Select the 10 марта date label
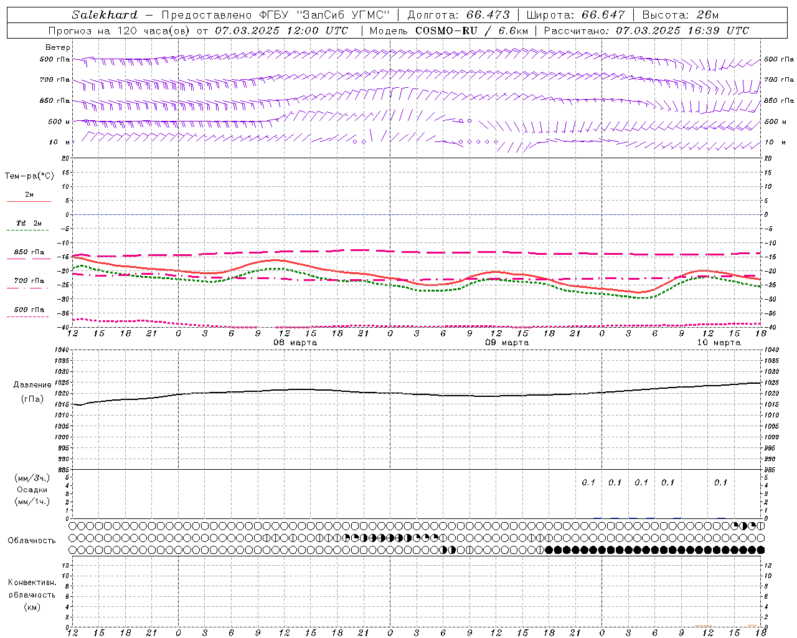The width and height of the screenshot is (797, 638). click(719, 343)
